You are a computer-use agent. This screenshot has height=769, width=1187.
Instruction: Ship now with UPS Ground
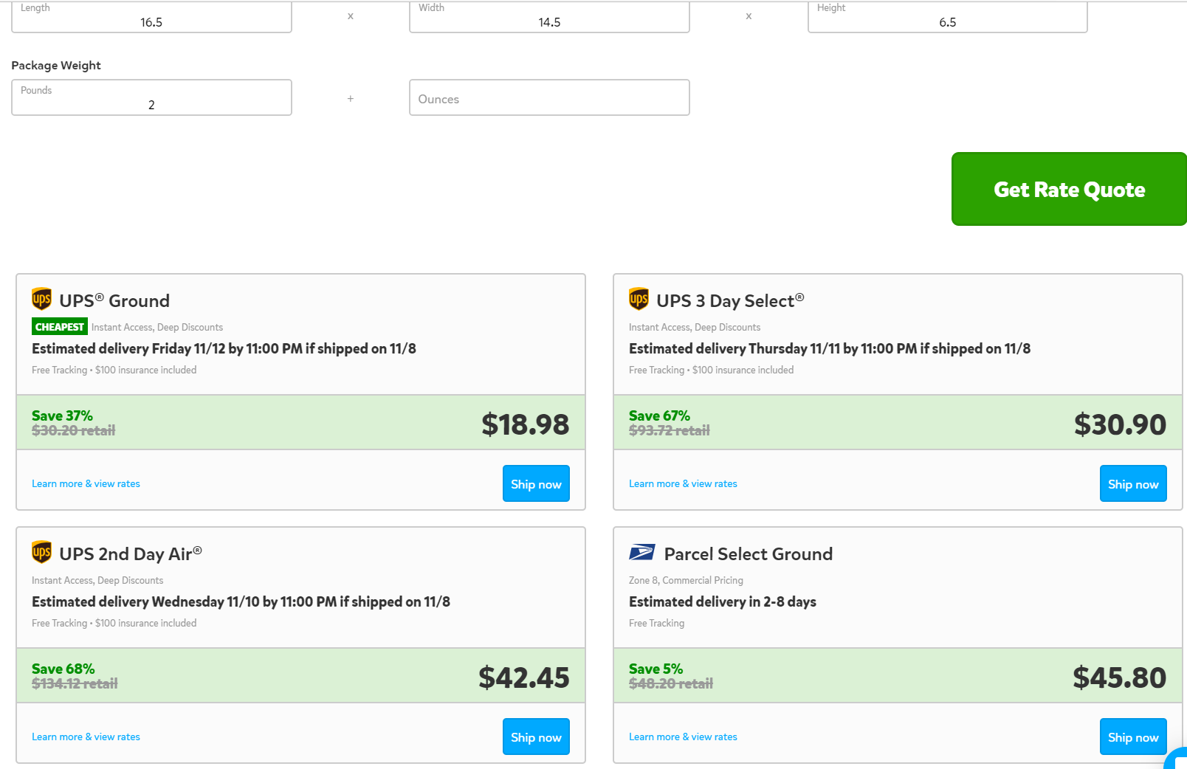[536, 483]
